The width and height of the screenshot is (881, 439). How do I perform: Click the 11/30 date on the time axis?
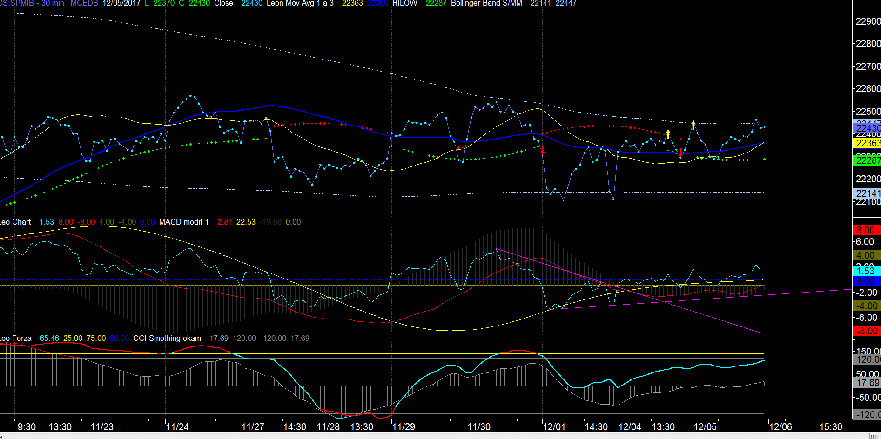[x=479, y=427]
